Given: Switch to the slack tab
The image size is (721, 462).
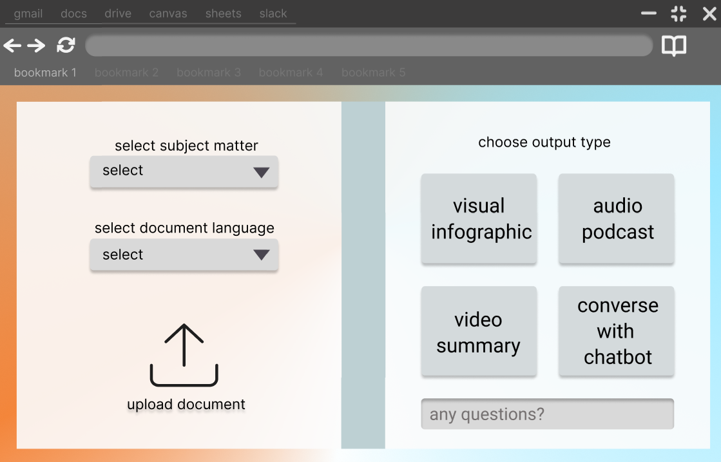Looking at the screenshot, I should coord(273,14).
